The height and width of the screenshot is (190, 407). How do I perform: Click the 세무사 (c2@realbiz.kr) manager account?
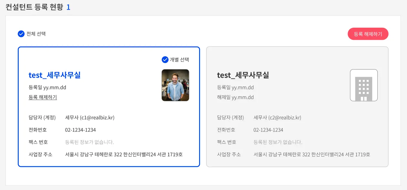coord(277,118)
